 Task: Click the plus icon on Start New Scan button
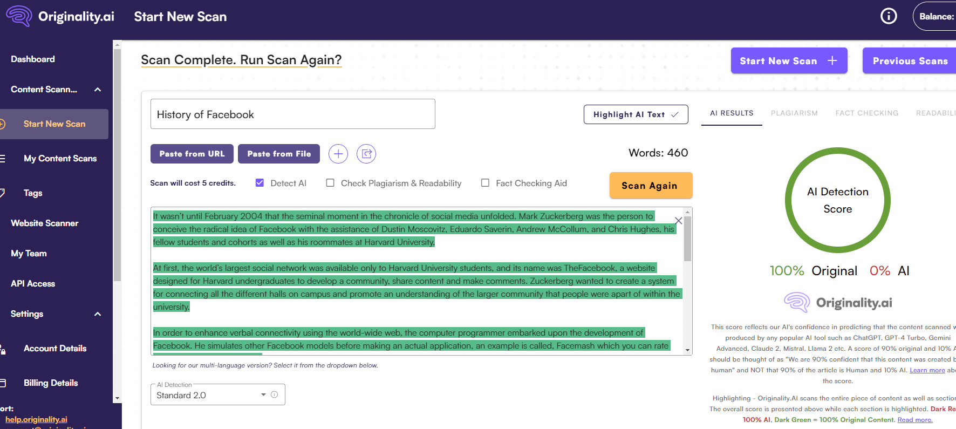click(832, 60)
